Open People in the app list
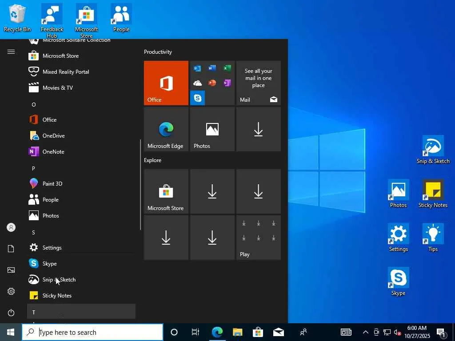The image size is (455, 341). 81,199
